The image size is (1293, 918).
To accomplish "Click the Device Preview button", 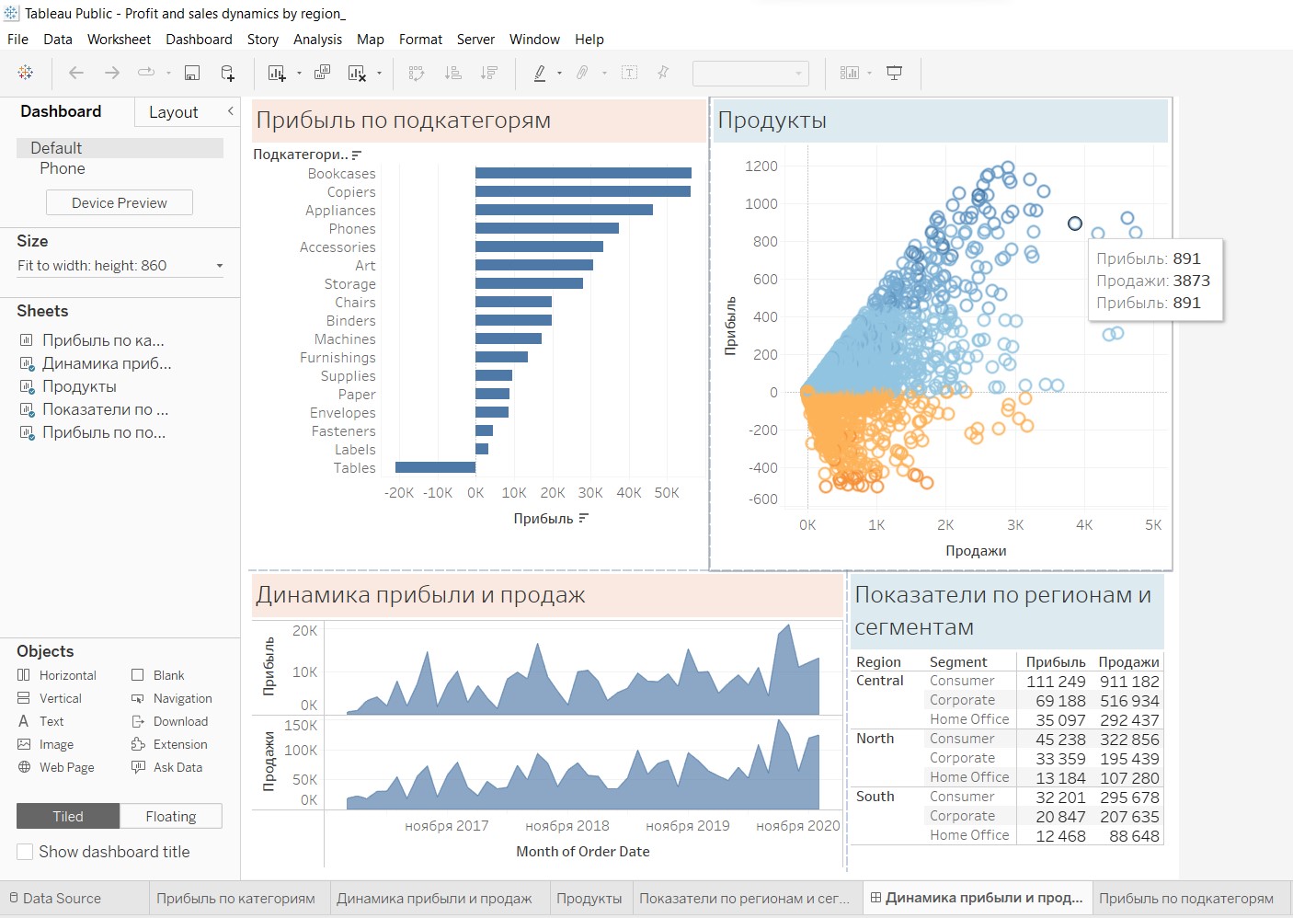I will point(119,202).
